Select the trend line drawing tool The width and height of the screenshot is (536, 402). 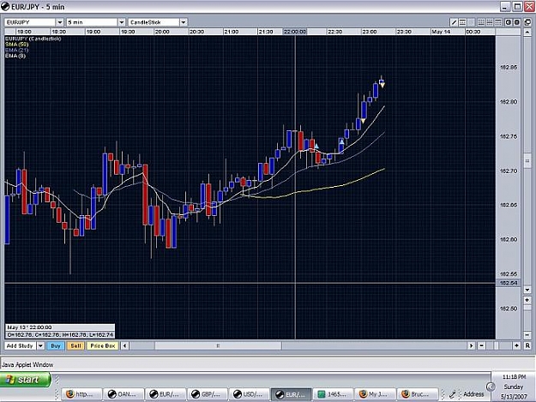coord(454,22)
